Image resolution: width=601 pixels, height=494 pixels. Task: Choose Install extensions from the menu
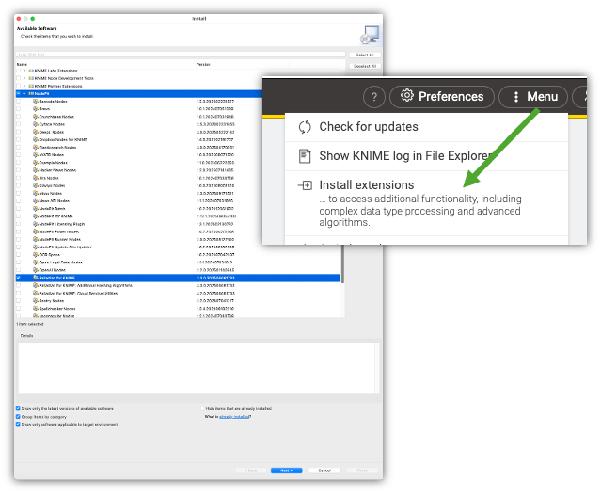[x=366, y=185]
